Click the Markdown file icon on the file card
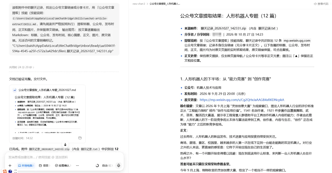This screenshot has height=173, width=332. pos(15,90)
